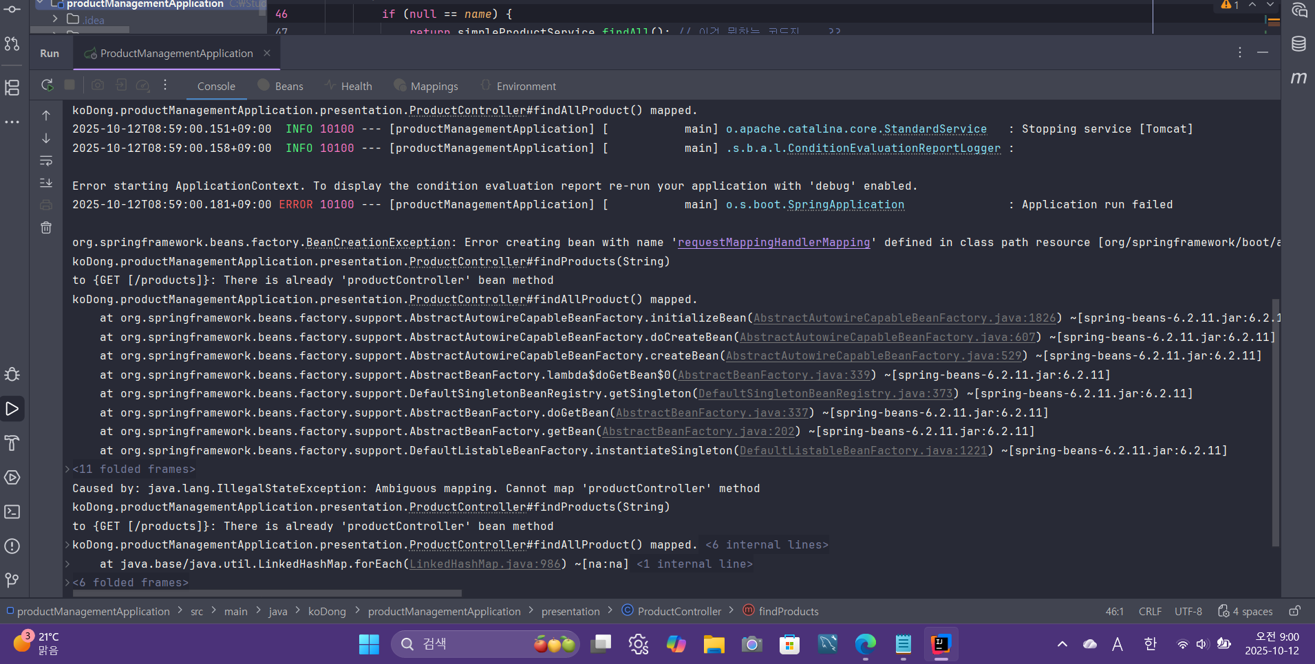Switch to the Environment tab
This screenshot has width=1315, height=664.
coord(518,86)
